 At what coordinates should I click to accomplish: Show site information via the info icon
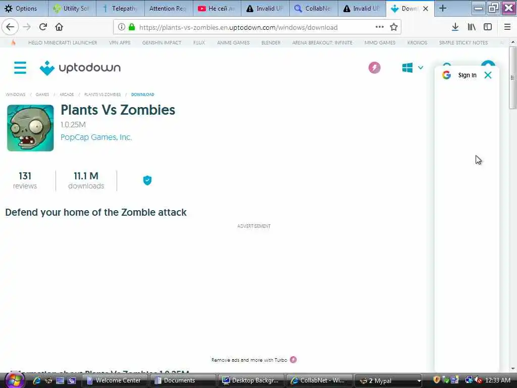tap(121, 27)
